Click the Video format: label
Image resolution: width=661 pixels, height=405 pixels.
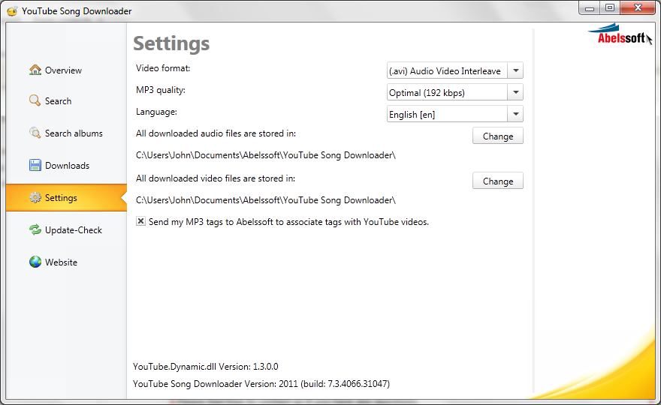[163, 68]
